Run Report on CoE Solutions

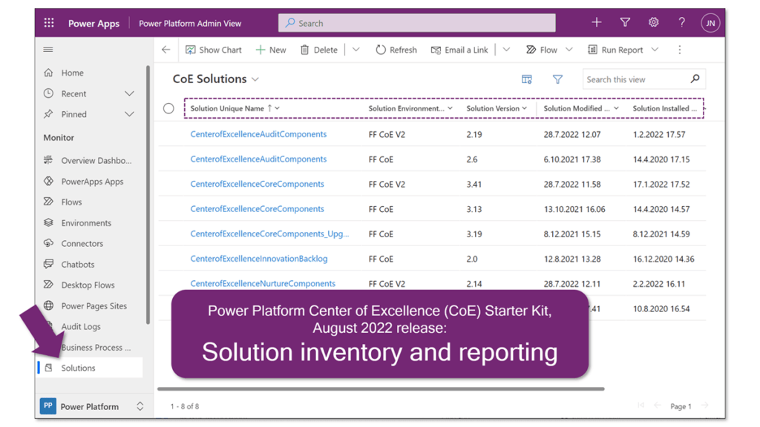click(x=622, y=50)
